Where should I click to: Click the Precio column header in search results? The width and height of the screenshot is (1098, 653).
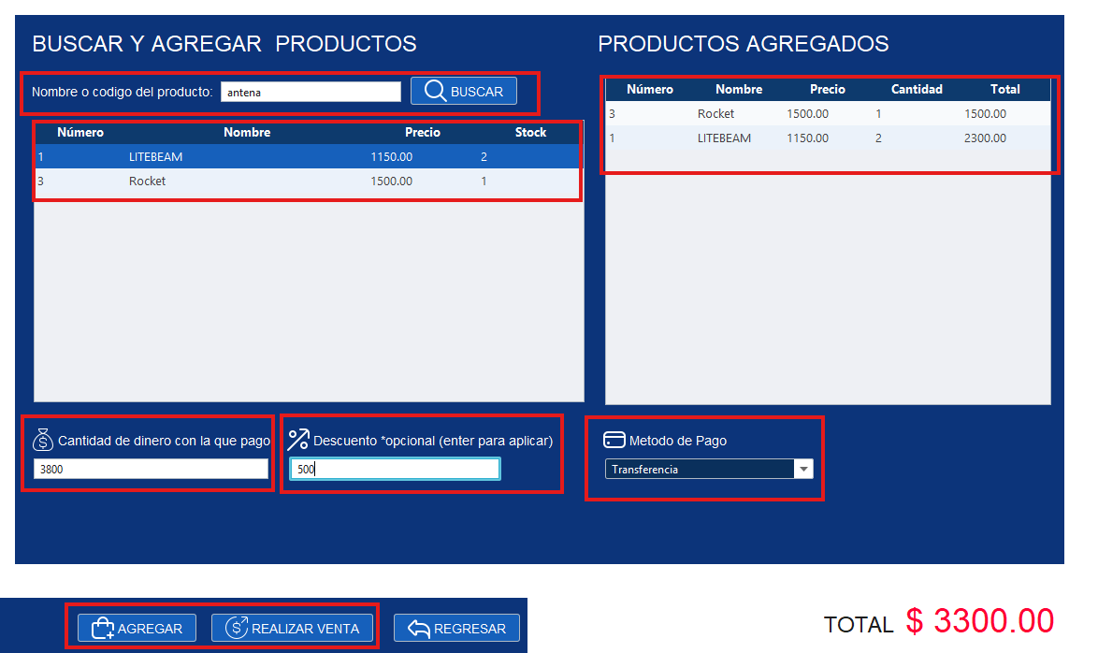click(423, 132)
